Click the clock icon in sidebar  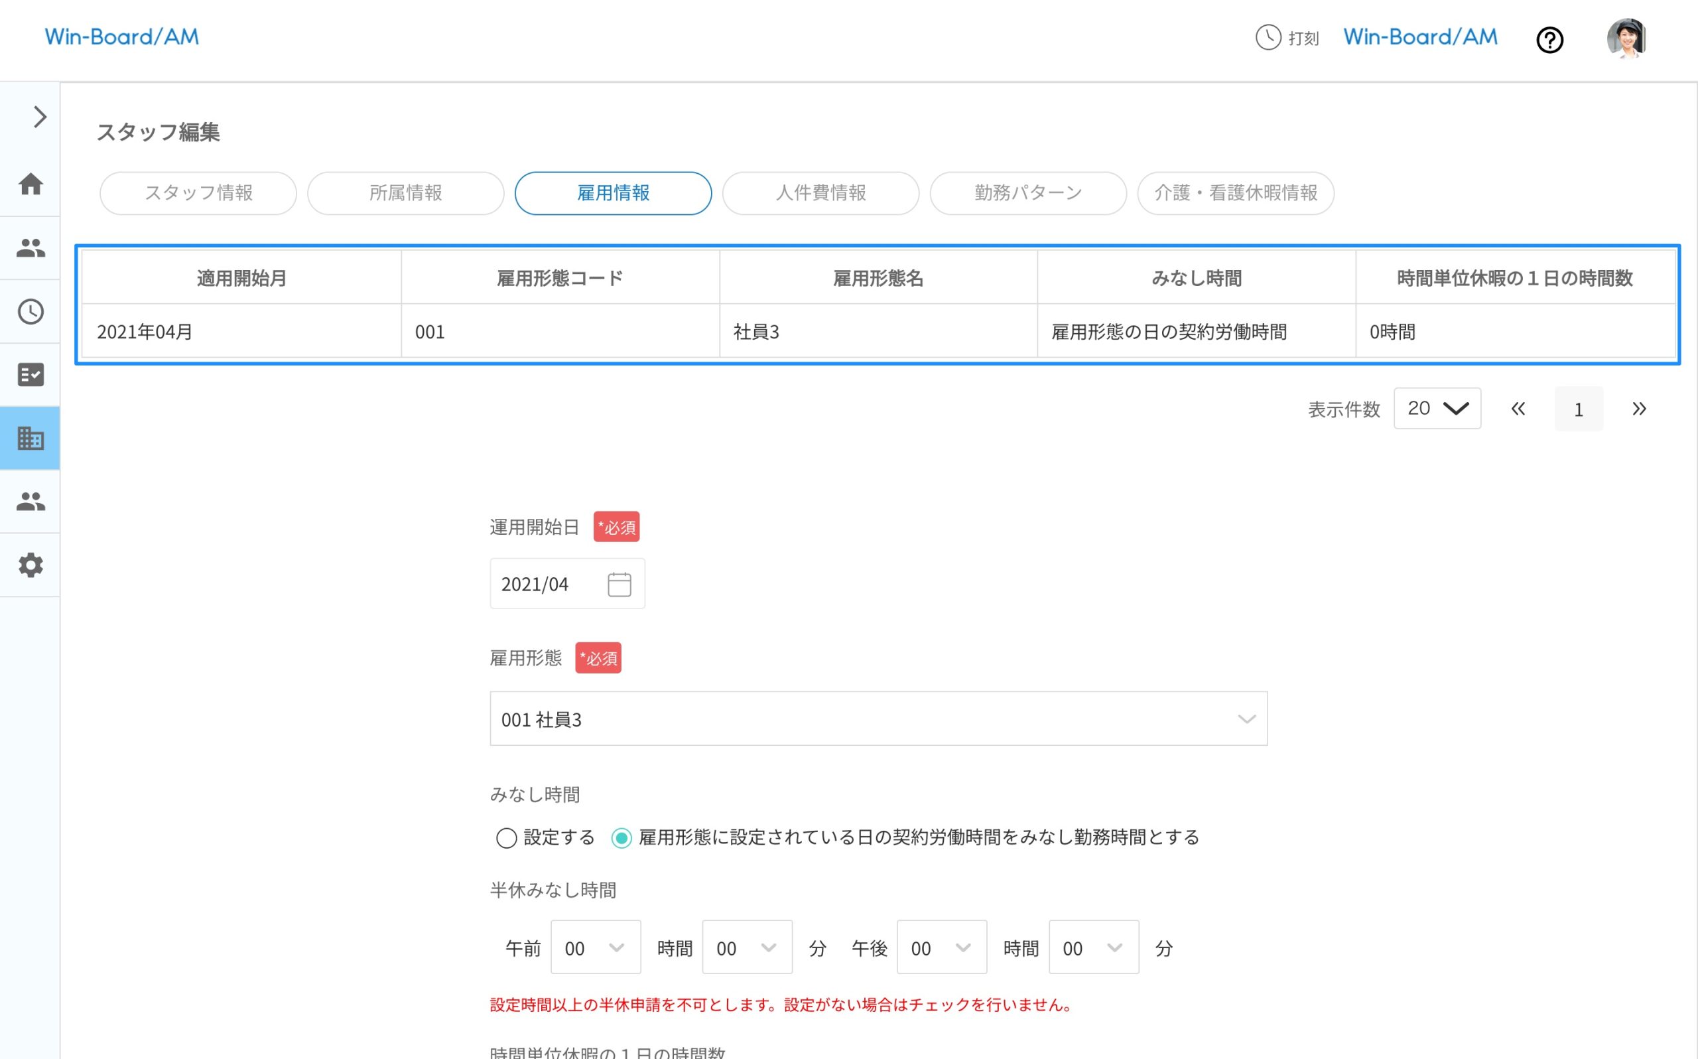click(x=30, y=312)
